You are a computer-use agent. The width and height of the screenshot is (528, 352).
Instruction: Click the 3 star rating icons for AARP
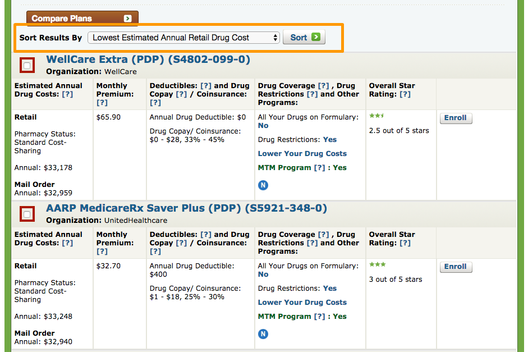378,265
